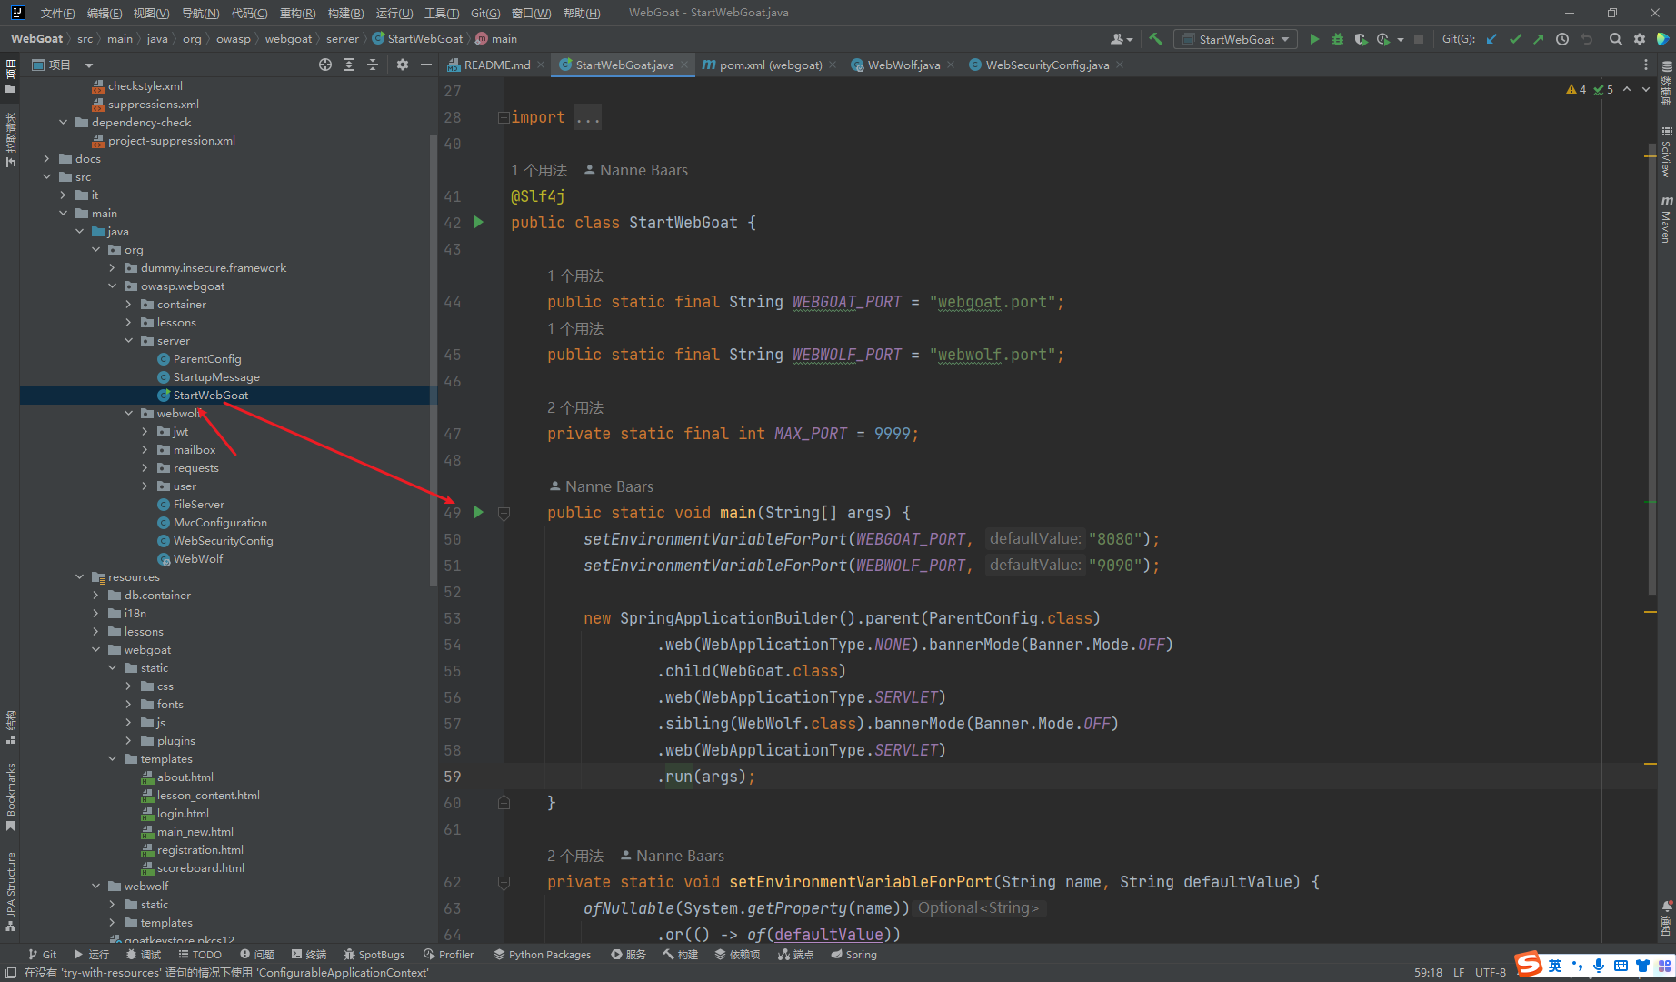This screenshot has width=1676, height=982.
Task: Click collapse all icon in project panel
Action: [373, 65]
